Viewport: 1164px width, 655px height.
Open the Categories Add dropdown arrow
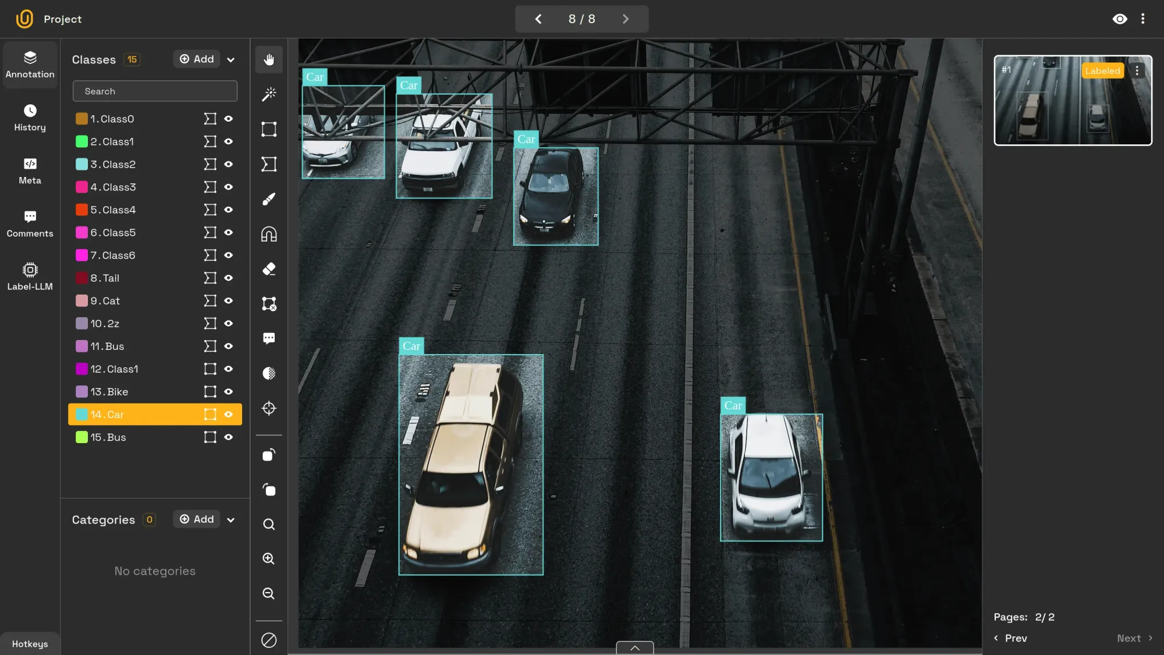tap(230, 519)
